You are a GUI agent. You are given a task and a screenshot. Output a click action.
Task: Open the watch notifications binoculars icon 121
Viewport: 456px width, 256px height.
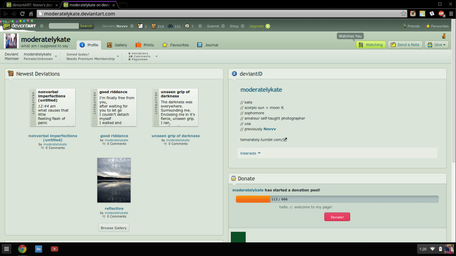point(170,26)
